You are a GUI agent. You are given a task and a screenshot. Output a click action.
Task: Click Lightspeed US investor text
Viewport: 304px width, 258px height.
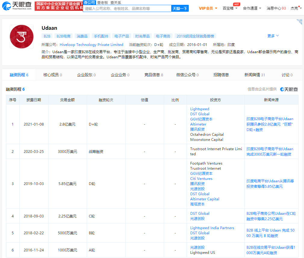point(202,252)
